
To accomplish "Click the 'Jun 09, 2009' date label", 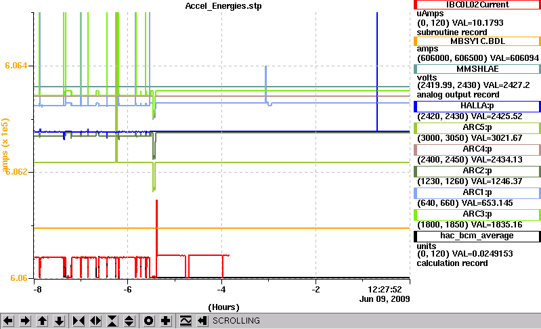I will tap(385, 299).
